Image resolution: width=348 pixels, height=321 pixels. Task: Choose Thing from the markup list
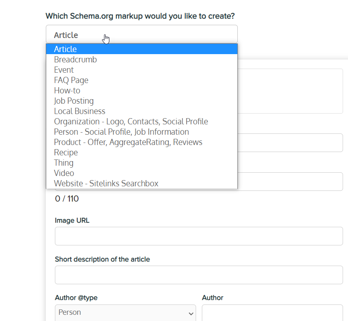point(64,163)
